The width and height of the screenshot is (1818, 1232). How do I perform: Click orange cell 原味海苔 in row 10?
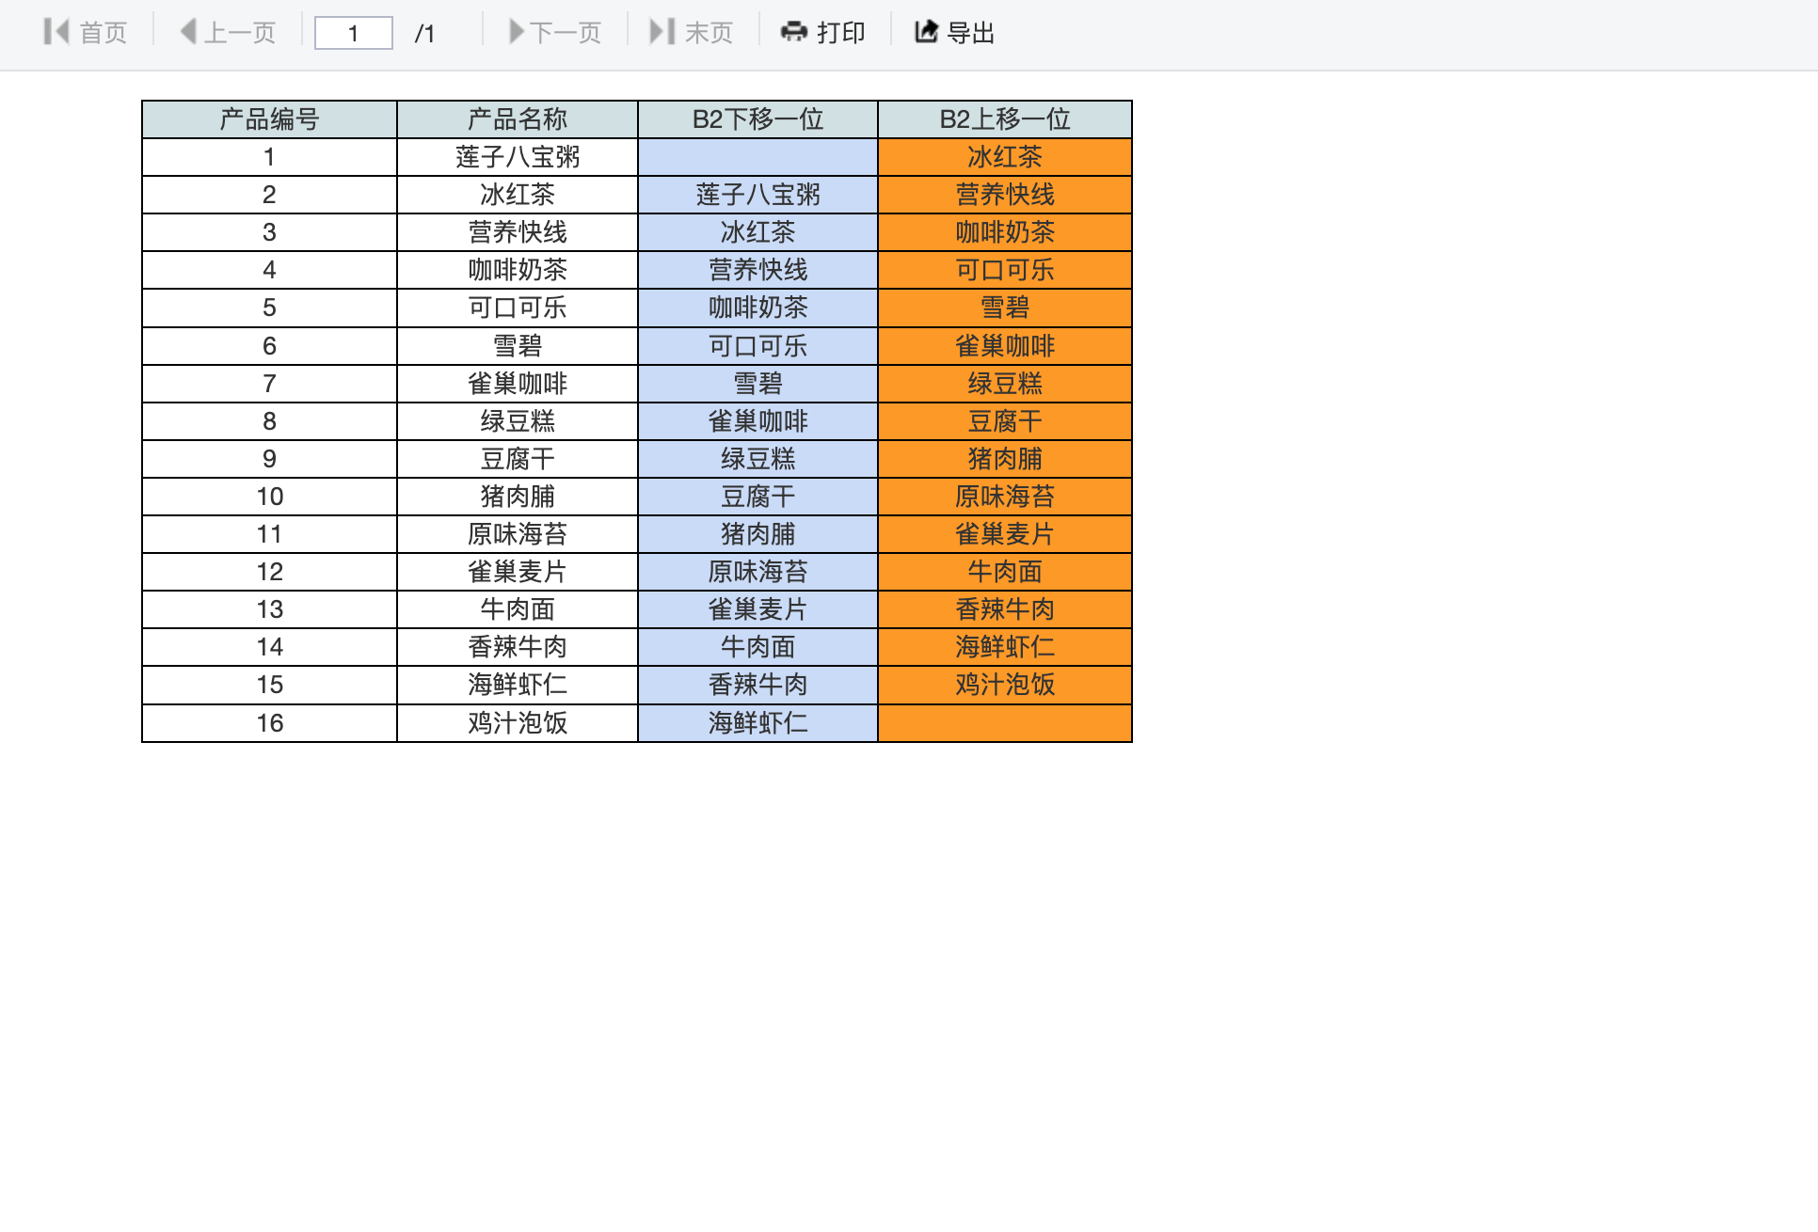[x=1005, y=497]
